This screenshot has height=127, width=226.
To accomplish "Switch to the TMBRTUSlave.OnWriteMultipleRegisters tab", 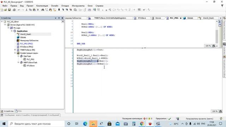I will [110, 18].
